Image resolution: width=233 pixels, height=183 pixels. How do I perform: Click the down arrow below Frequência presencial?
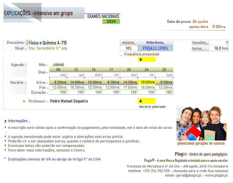[x=140, y=59]
